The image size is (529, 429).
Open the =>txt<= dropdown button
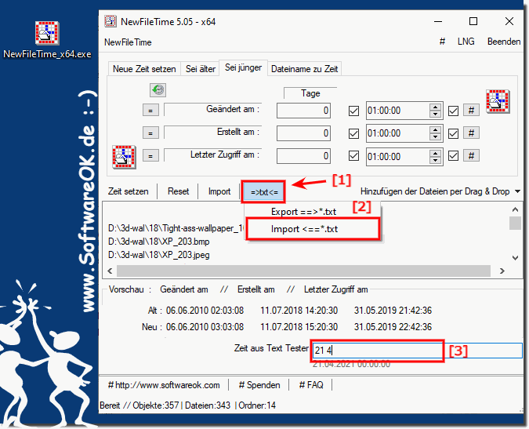[x=264, y=191]
